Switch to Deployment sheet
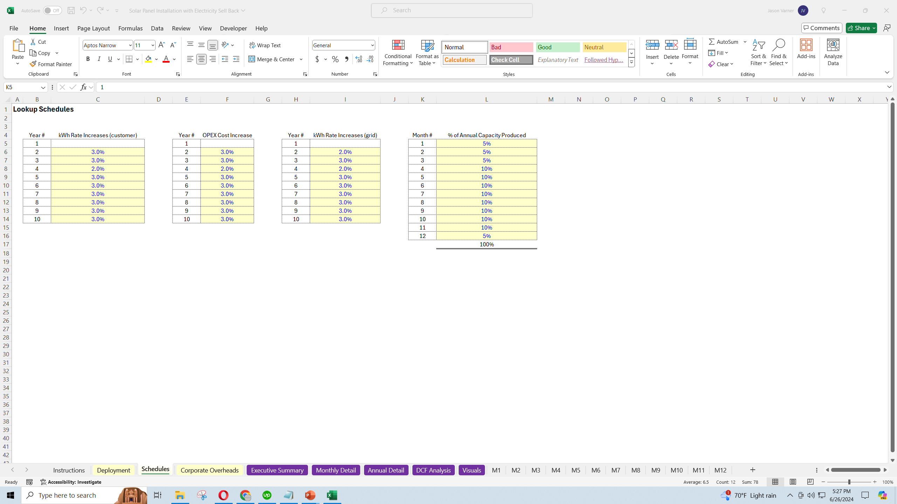Image resolution: width=897 pixels, height=504 pixels. tap(114, 470)
